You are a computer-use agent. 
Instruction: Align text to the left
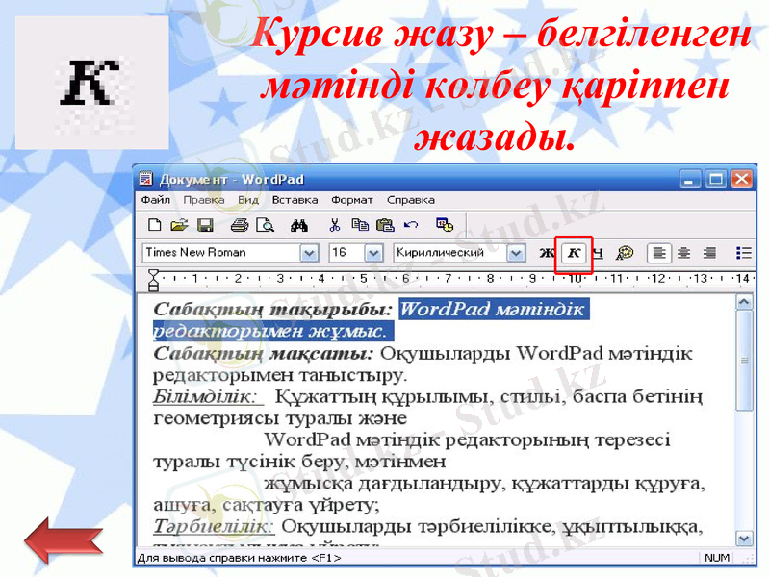[x=659, y=254]
